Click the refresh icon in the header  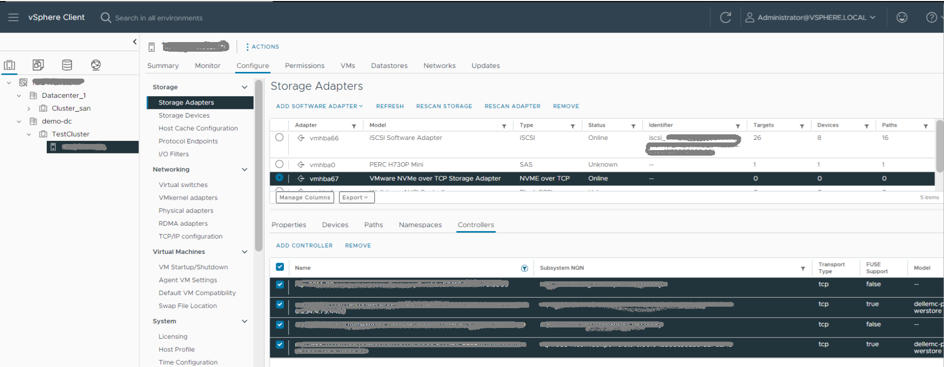725,17
